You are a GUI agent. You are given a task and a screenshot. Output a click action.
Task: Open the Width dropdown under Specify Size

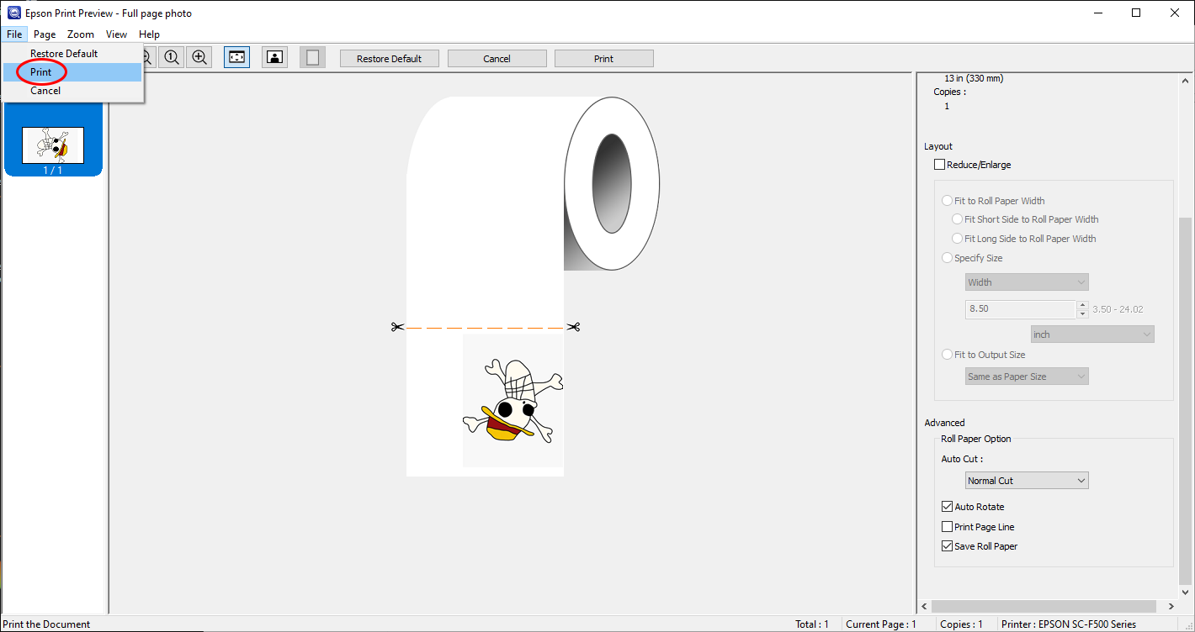[x=1027, y=282]
